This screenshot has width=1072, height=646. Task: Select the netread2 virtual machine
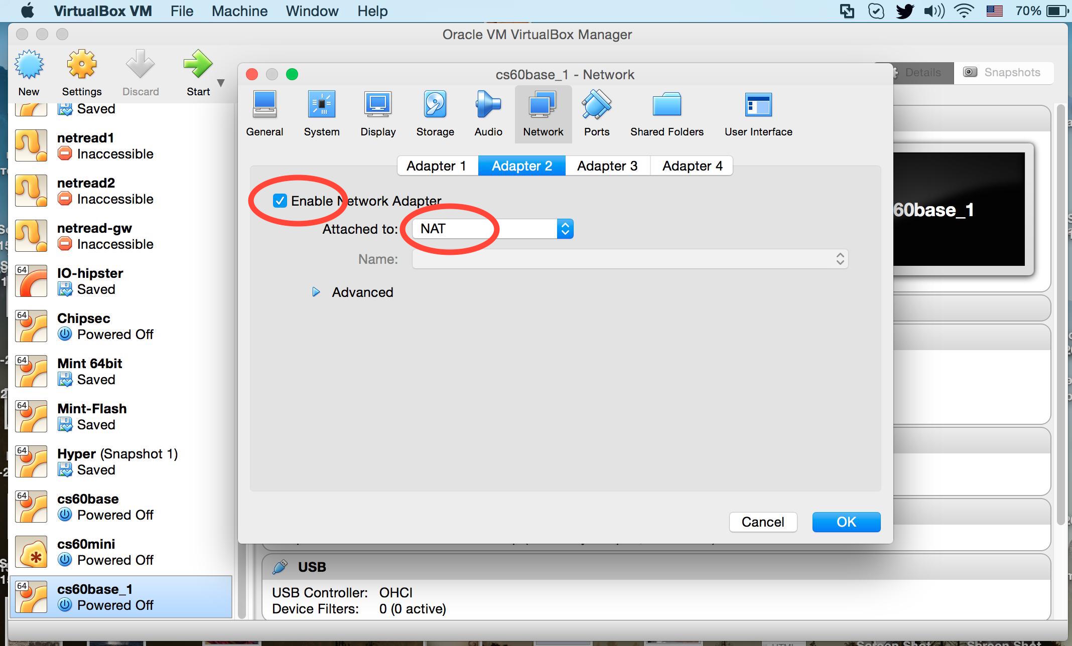point(121,191)
